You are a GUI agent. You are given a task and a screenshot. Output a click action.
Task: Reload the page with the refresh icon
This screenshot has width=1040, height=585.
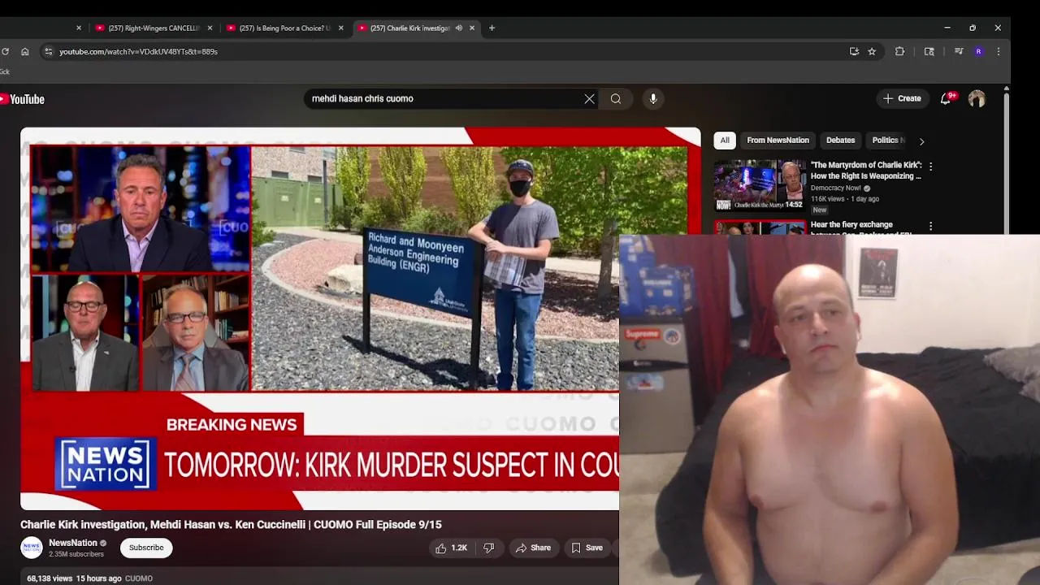[5, 51]
